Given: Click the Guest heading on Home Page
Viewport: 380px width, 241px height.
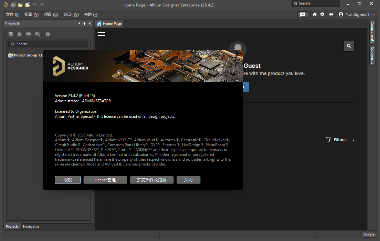Looking at the screenshot, I should point(252,66).
